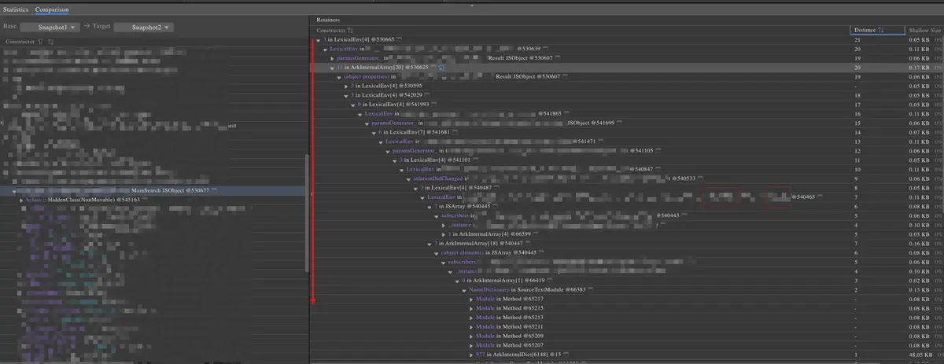Collapse the 3 in LexicalEnv[4] @542029 node

(x=348, y=96)
